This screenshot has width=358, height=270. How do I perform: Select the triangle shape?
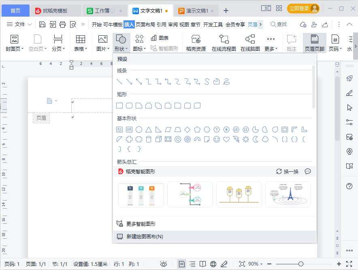pyautogui.click(x=149, y=130)
